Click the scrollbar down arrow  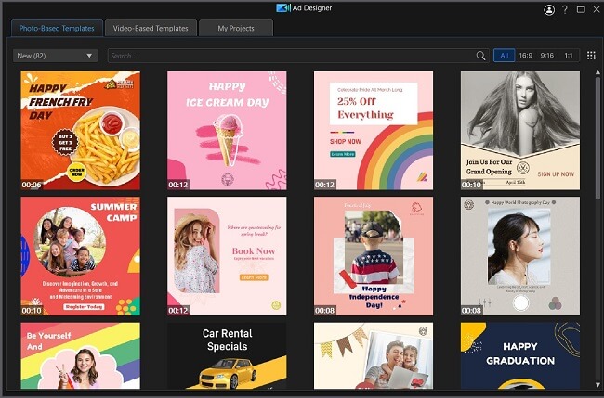[597, 384]
